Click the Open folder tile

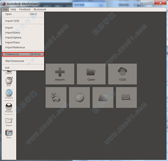91,74
